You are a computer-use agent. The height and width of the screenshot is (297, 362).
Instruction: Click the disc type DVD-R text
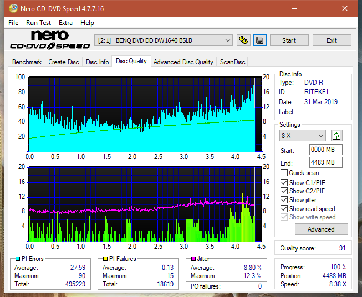pyautogui.click(x=314, y=83)
